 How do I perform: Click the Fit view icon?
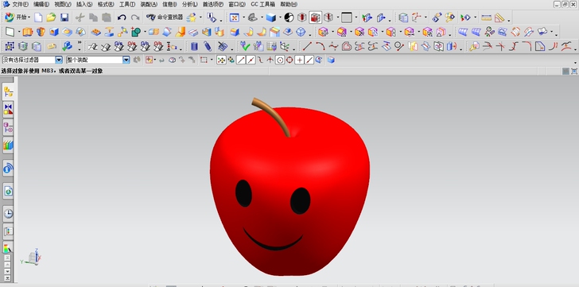235,17
